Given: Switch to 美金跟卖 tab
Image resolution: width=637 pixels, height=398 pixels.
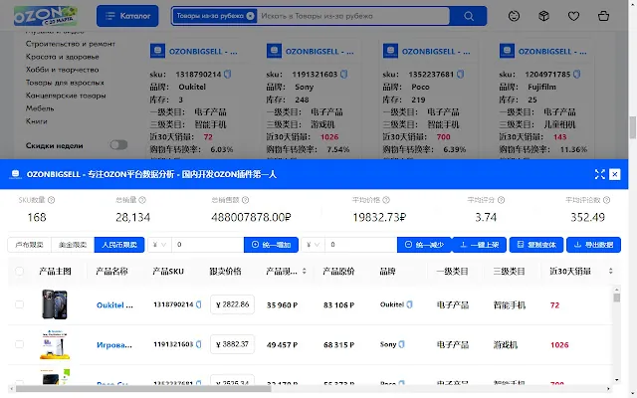Looking at the screenshot, I should point(73,245).
